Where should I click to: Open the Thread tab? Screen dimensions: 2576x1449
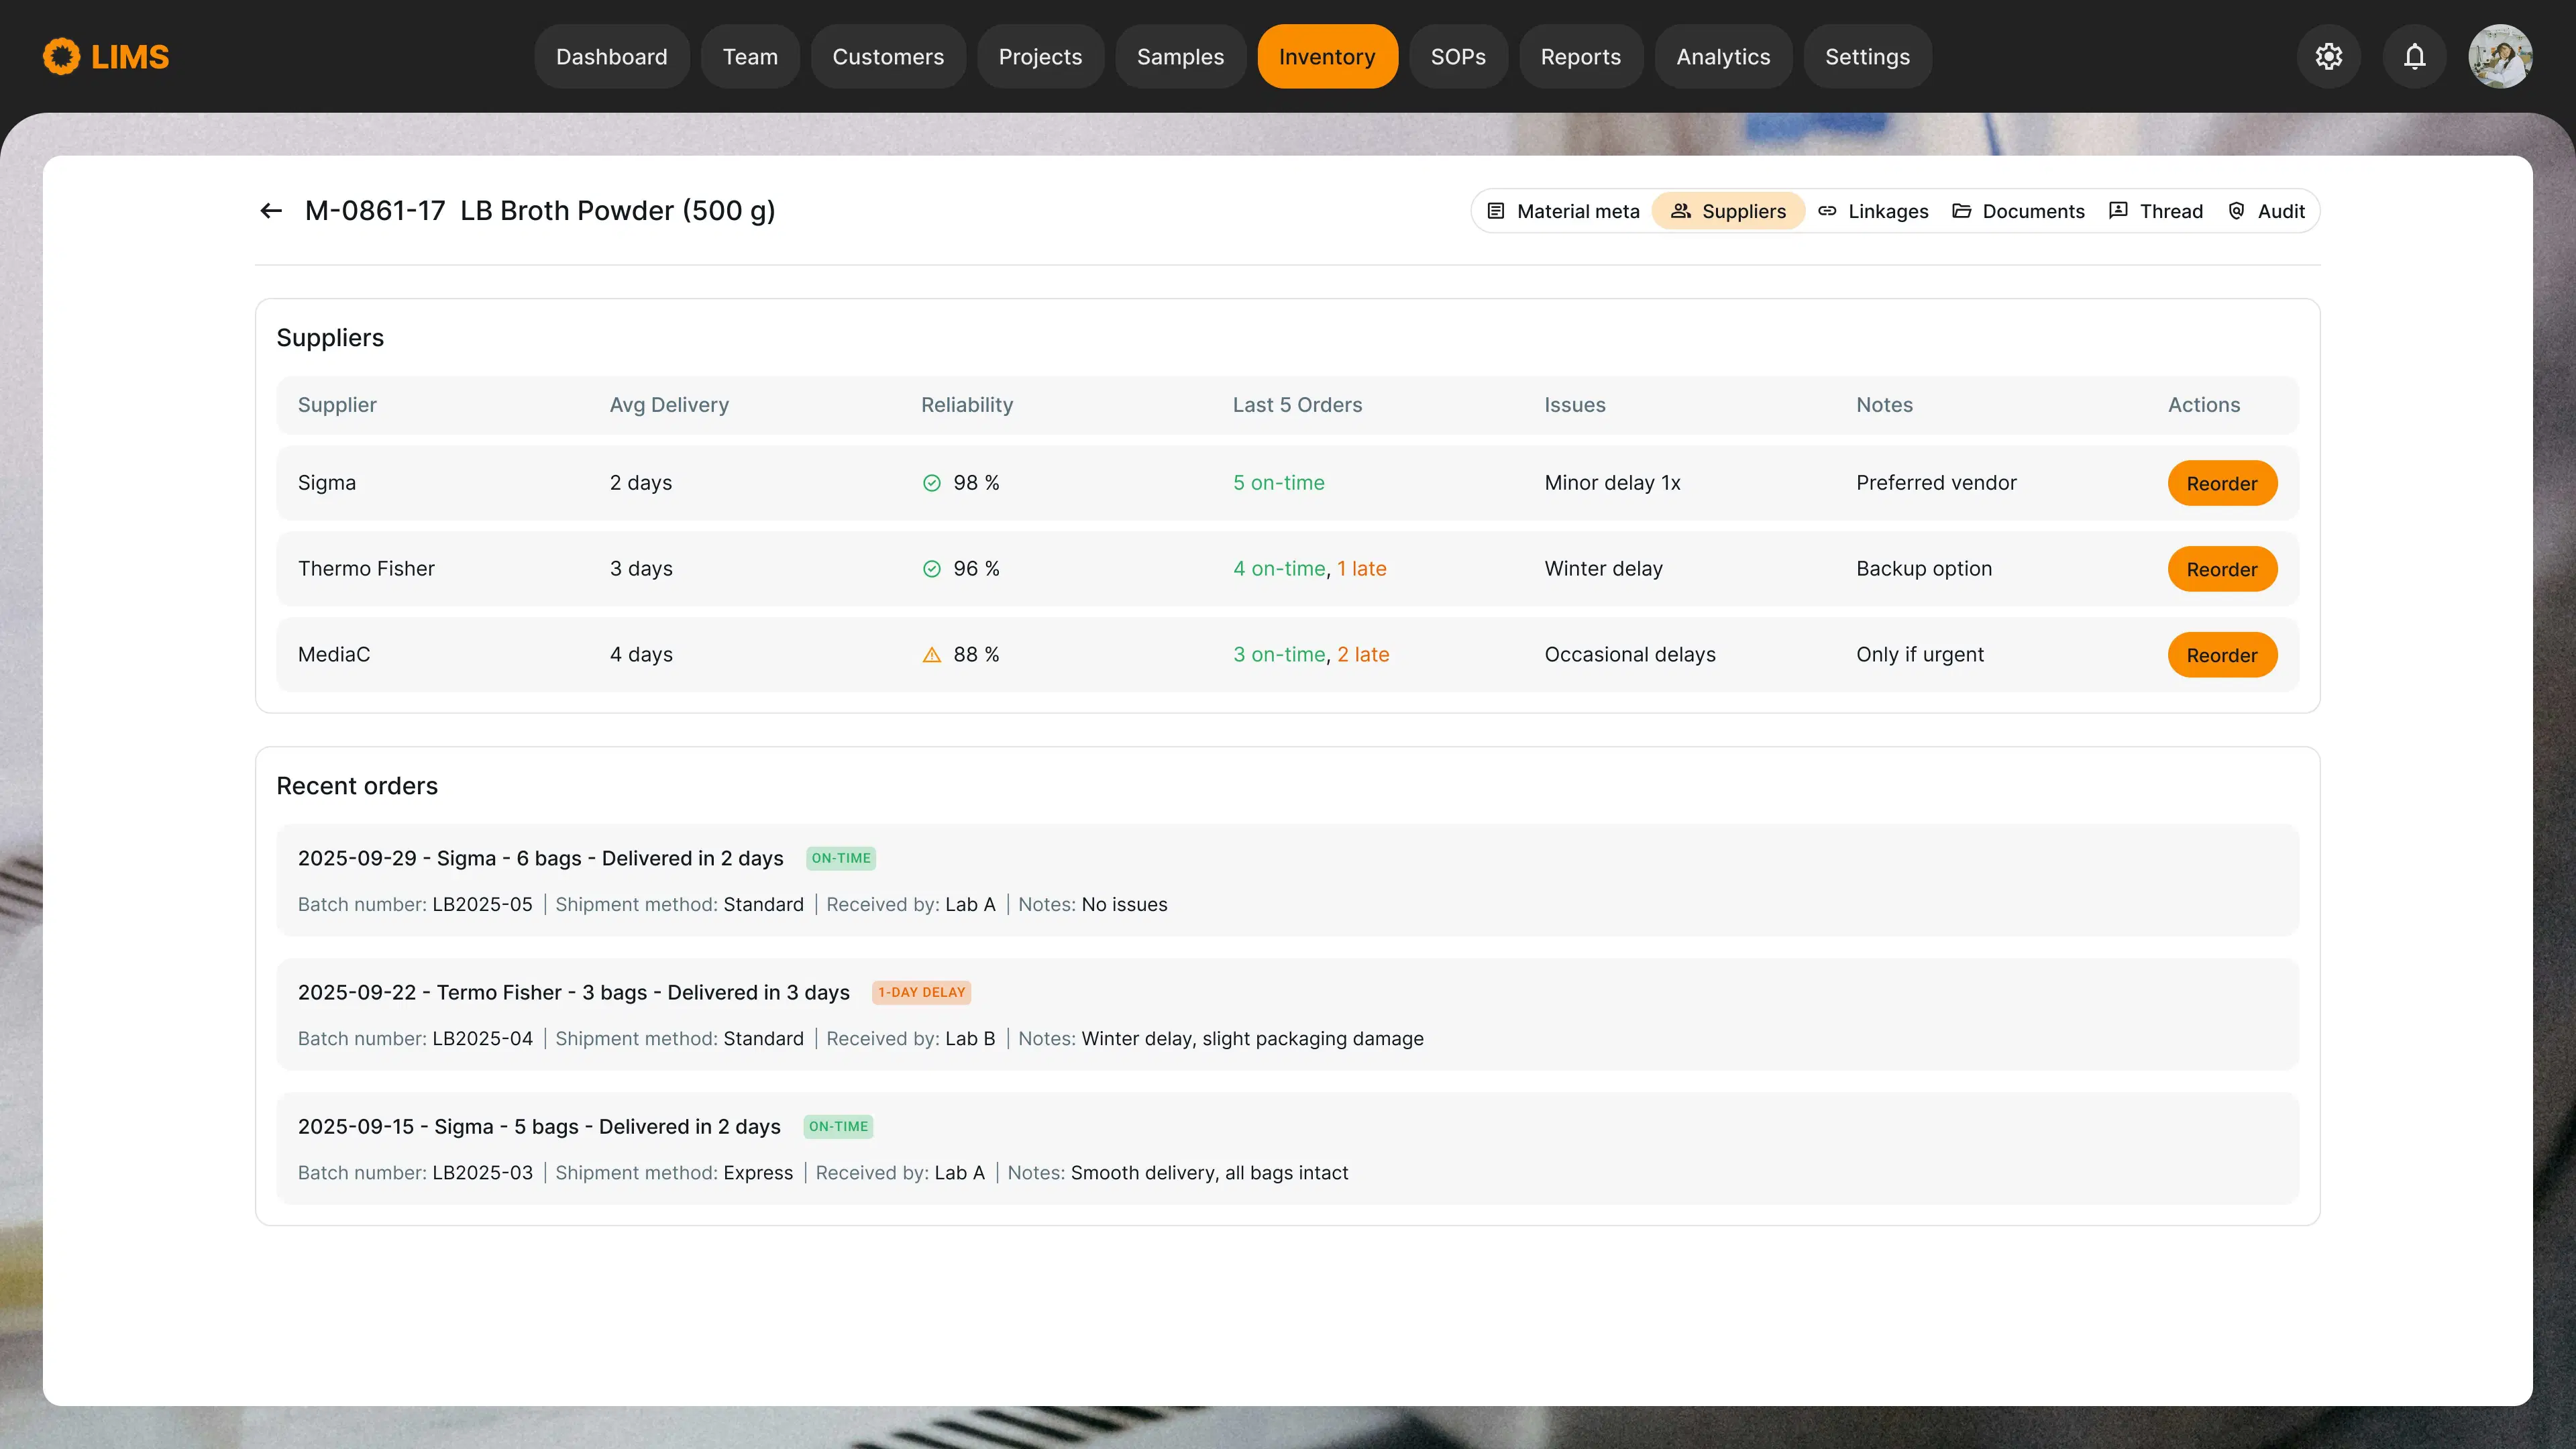[x=2156, y=211]
